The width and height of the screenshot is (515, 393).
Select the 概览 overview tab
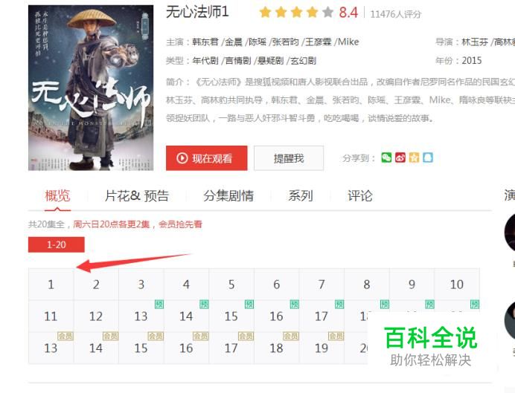pos(57,195)
